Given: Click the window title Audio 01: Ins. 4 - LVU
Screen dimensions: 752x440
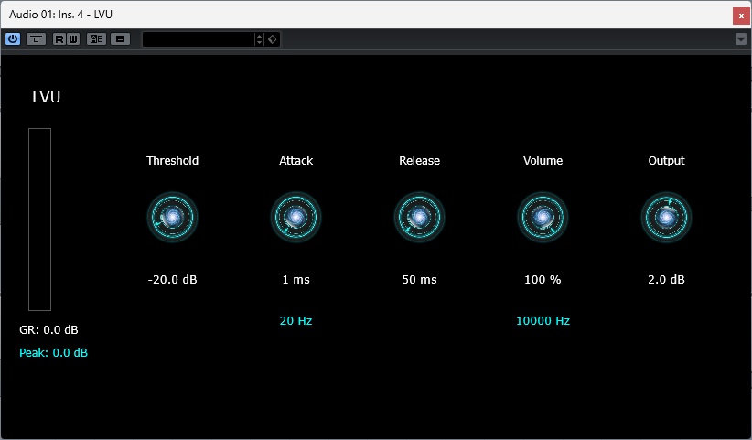Looking at the screenshot, I should pyautogui.click(x=61, y=15).
